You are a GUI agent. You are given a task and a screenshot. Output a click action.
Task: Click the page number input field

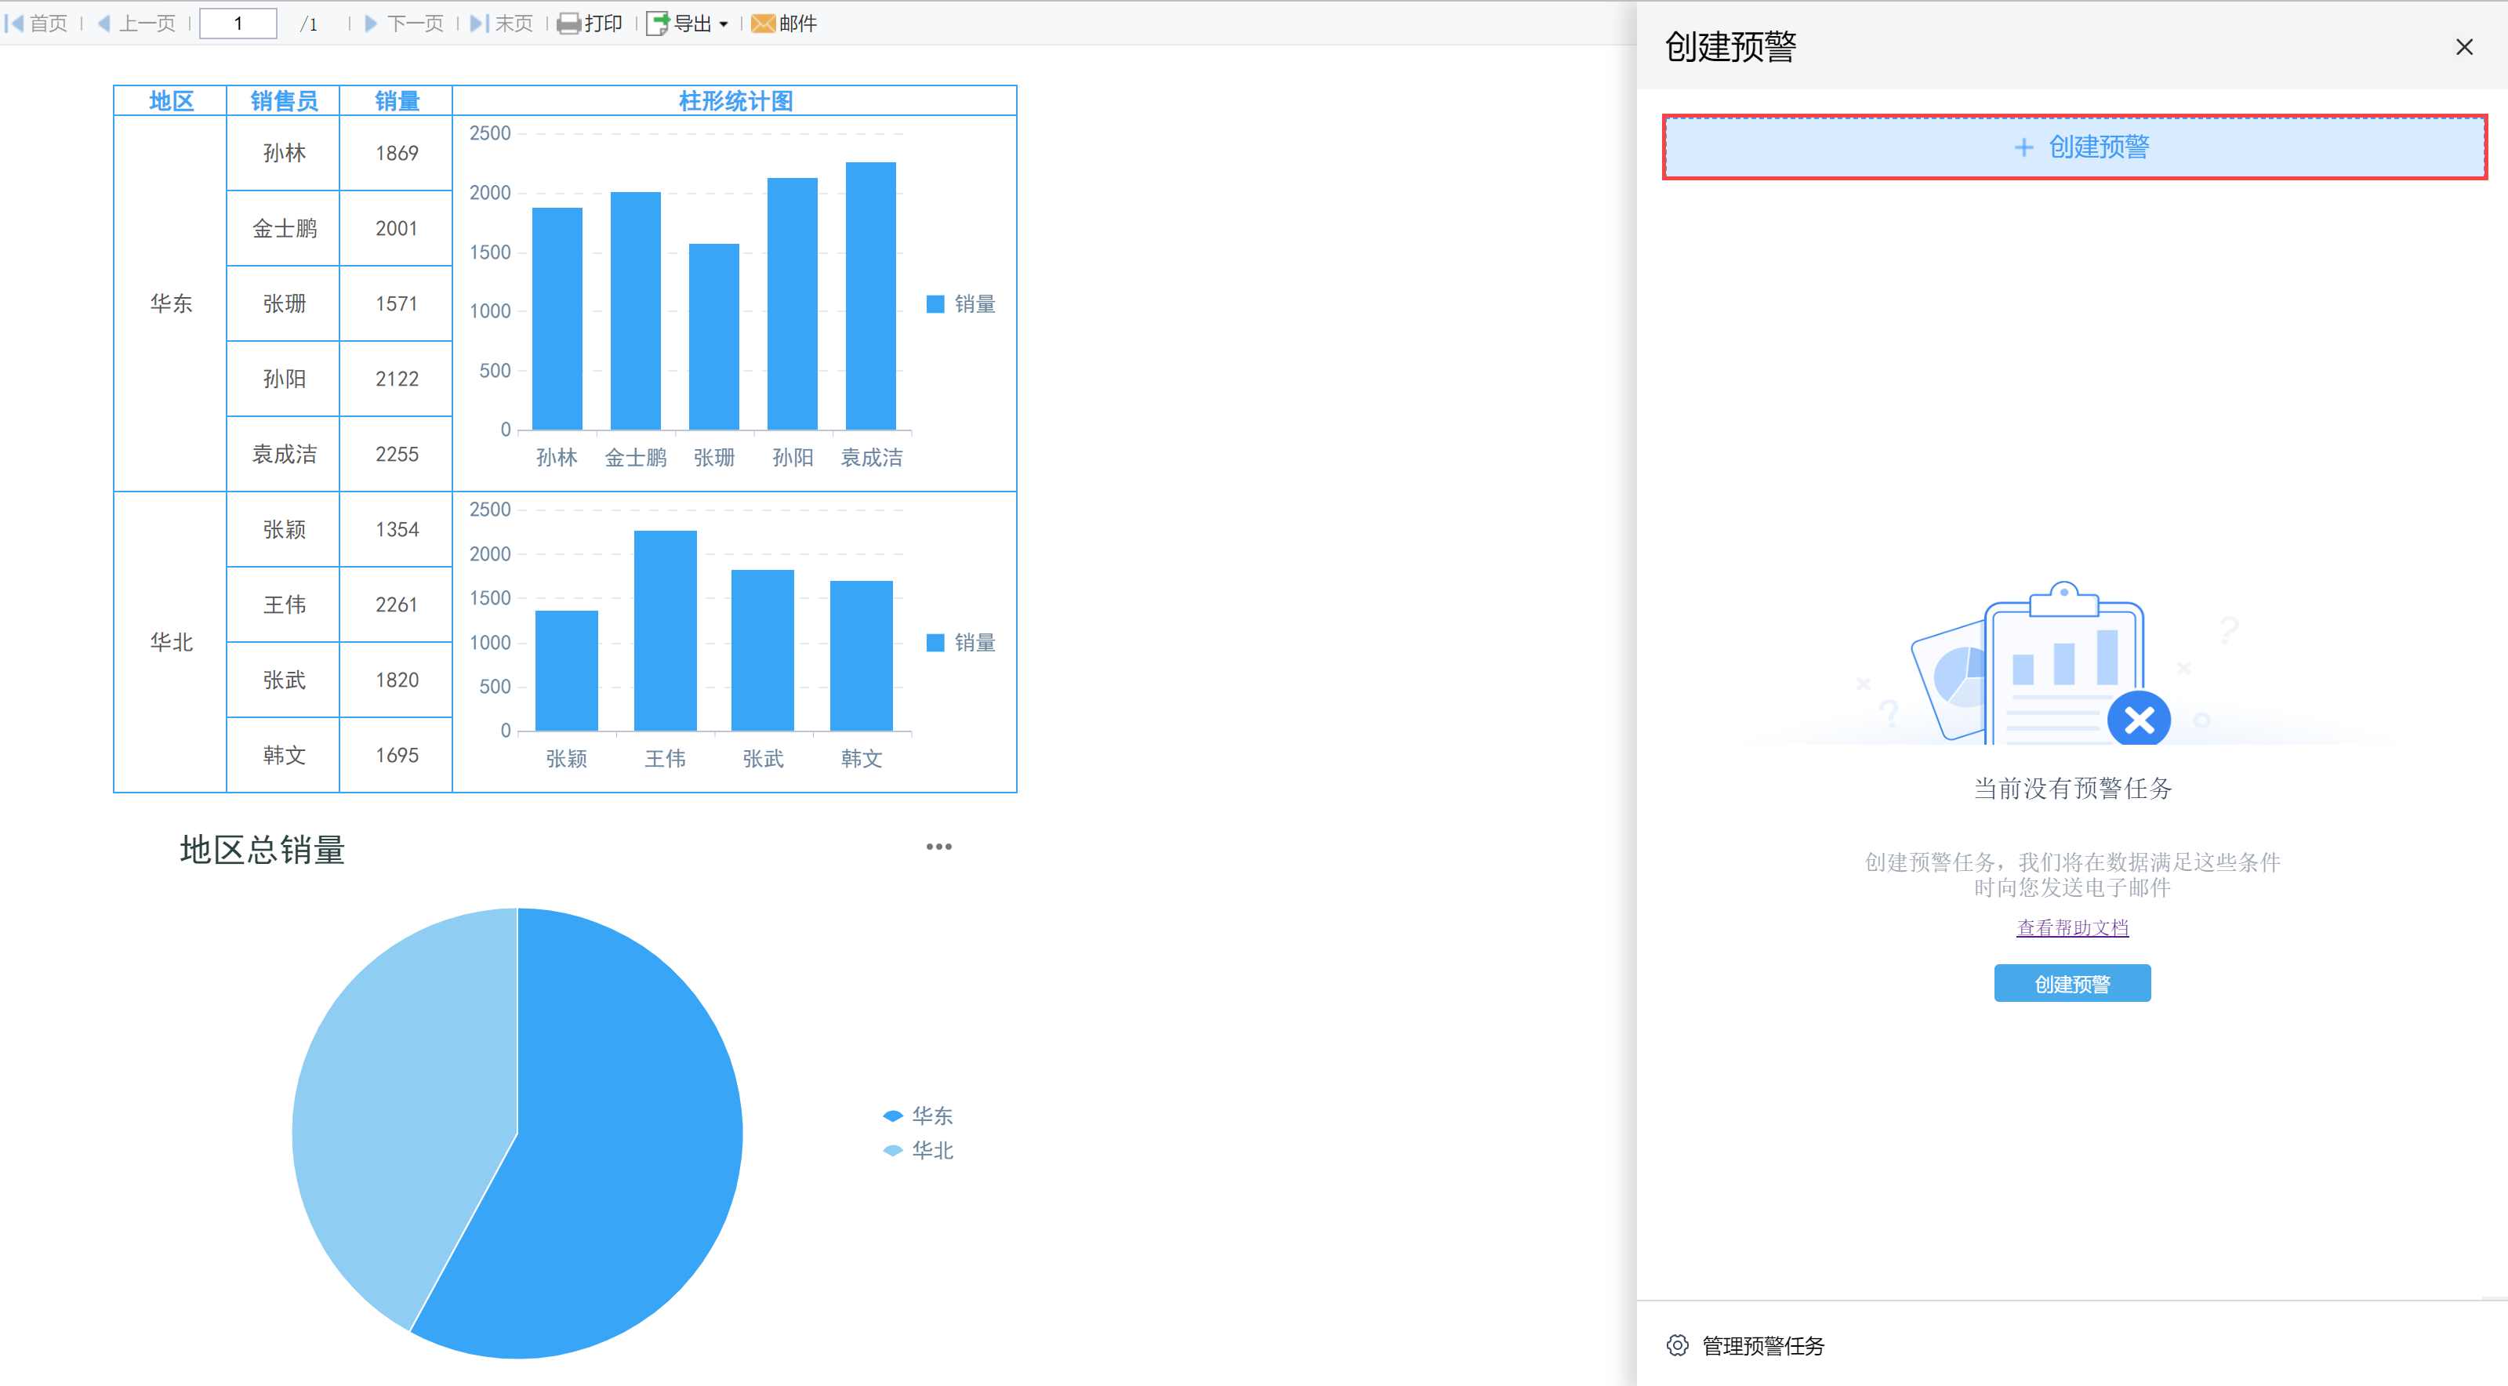pos(238,24)
